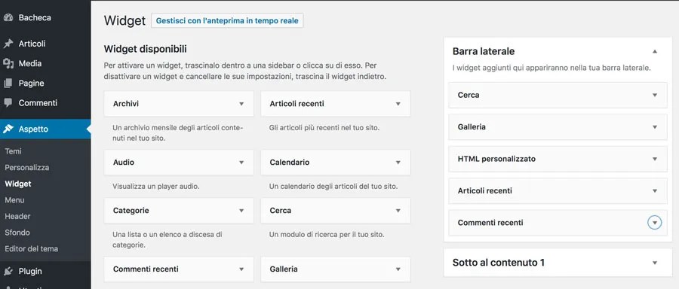Expand the Cerca available widget arrow
679x289 pixels.
(398, 211)
